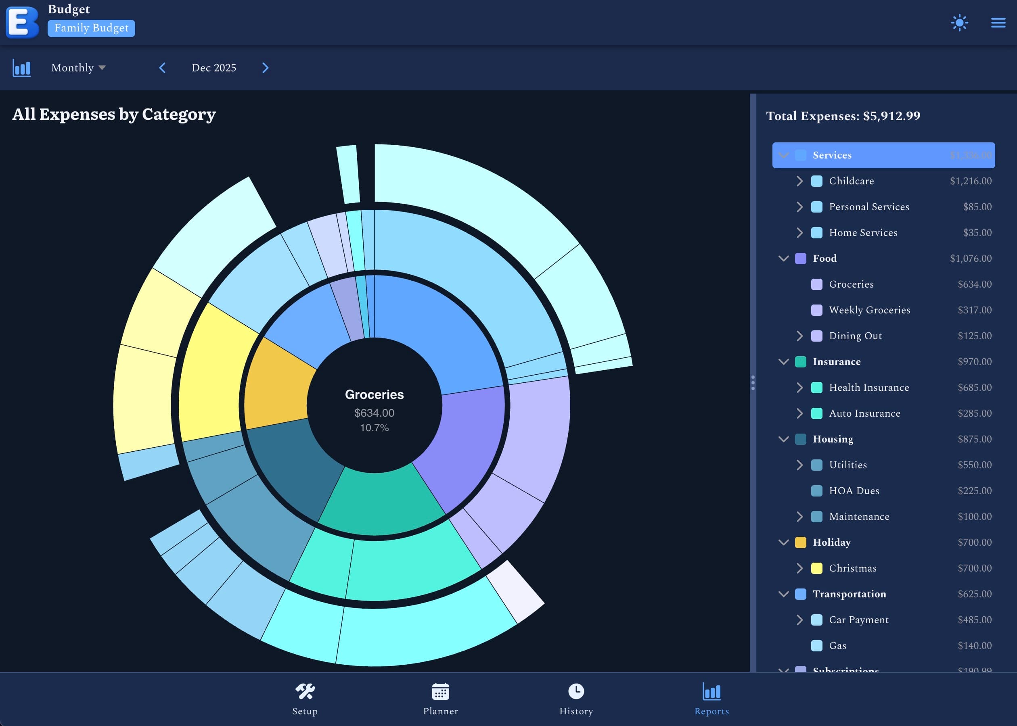This screenshot has width=1017, height=726.
Task: Switch to the light theme via sun icon
Action: pyautogui.click(x=959, y=23)
